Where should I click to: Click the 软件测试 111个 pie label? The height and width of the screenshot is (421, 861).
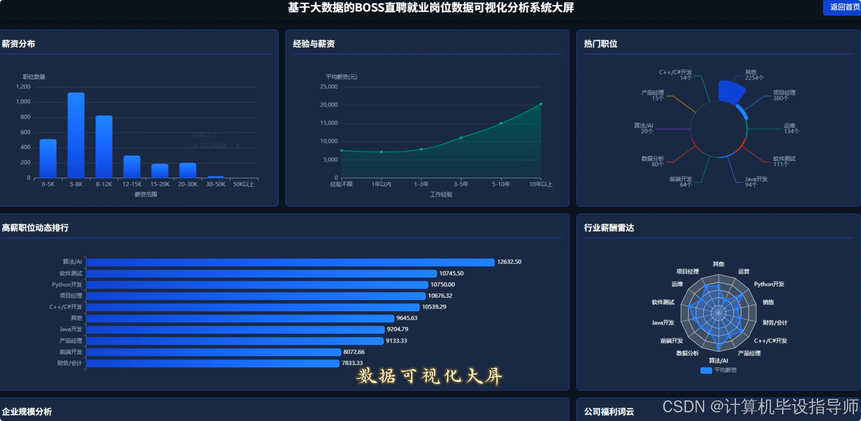pyautogui.click(x=784, y=161)
